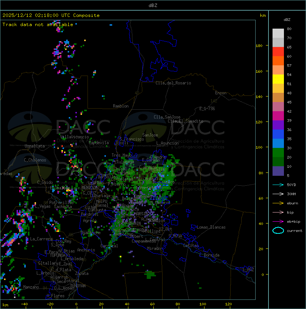Image resolution: width=306 pixels, height=309 pixels.
Task: Click the 'Encon' map label
Action: click(x=221, y=93)
